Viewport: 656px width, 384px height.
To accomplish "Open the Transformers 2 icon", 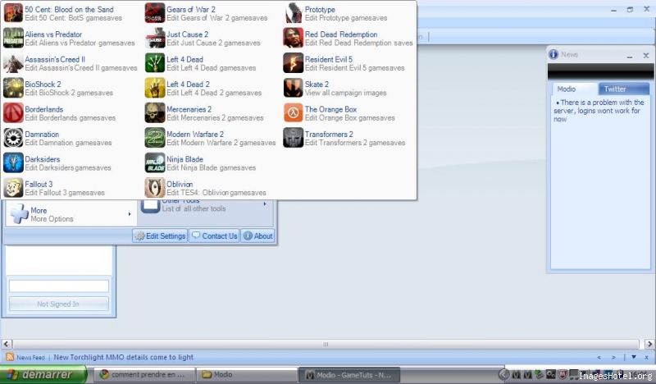I will (294, 138).
